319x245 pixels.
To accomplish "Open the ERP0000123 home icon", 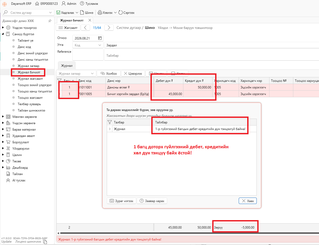I will tap(37, 4).
